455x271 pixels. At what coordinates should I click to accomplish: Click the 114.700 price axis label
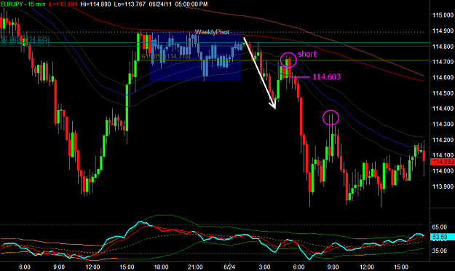(443, 62)
